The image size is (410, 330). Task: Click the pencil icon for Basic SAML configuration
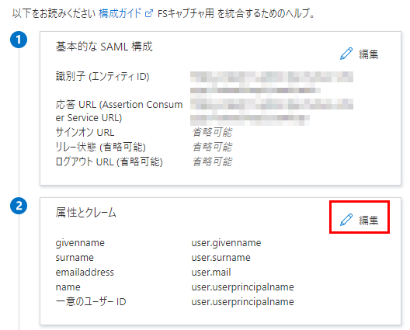point(346,54)
